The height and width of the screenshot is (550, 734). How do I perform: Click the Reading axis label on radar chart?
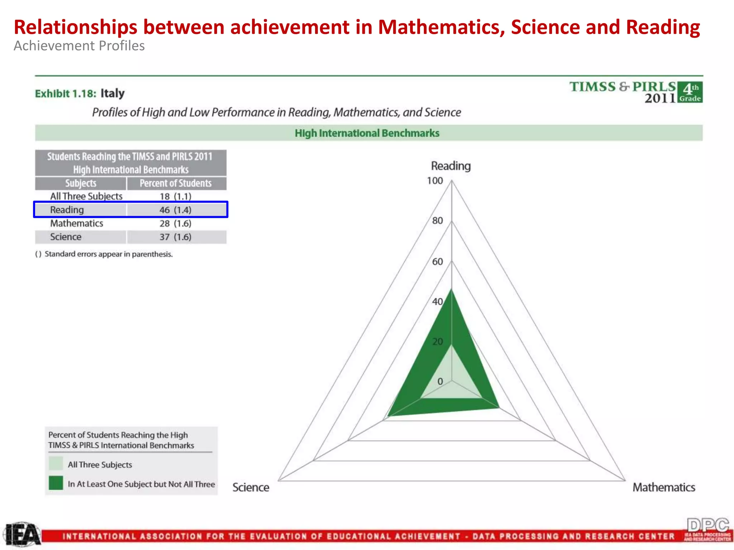[x=451, y=166]
